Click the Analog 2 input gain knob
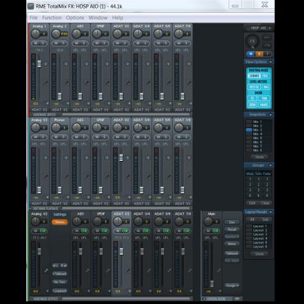Screen dimensions: 304x304 (55, 34)
